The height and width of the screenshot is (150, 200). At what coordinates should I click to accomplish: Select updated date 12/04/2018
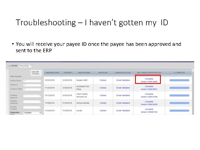coord(67,95)
